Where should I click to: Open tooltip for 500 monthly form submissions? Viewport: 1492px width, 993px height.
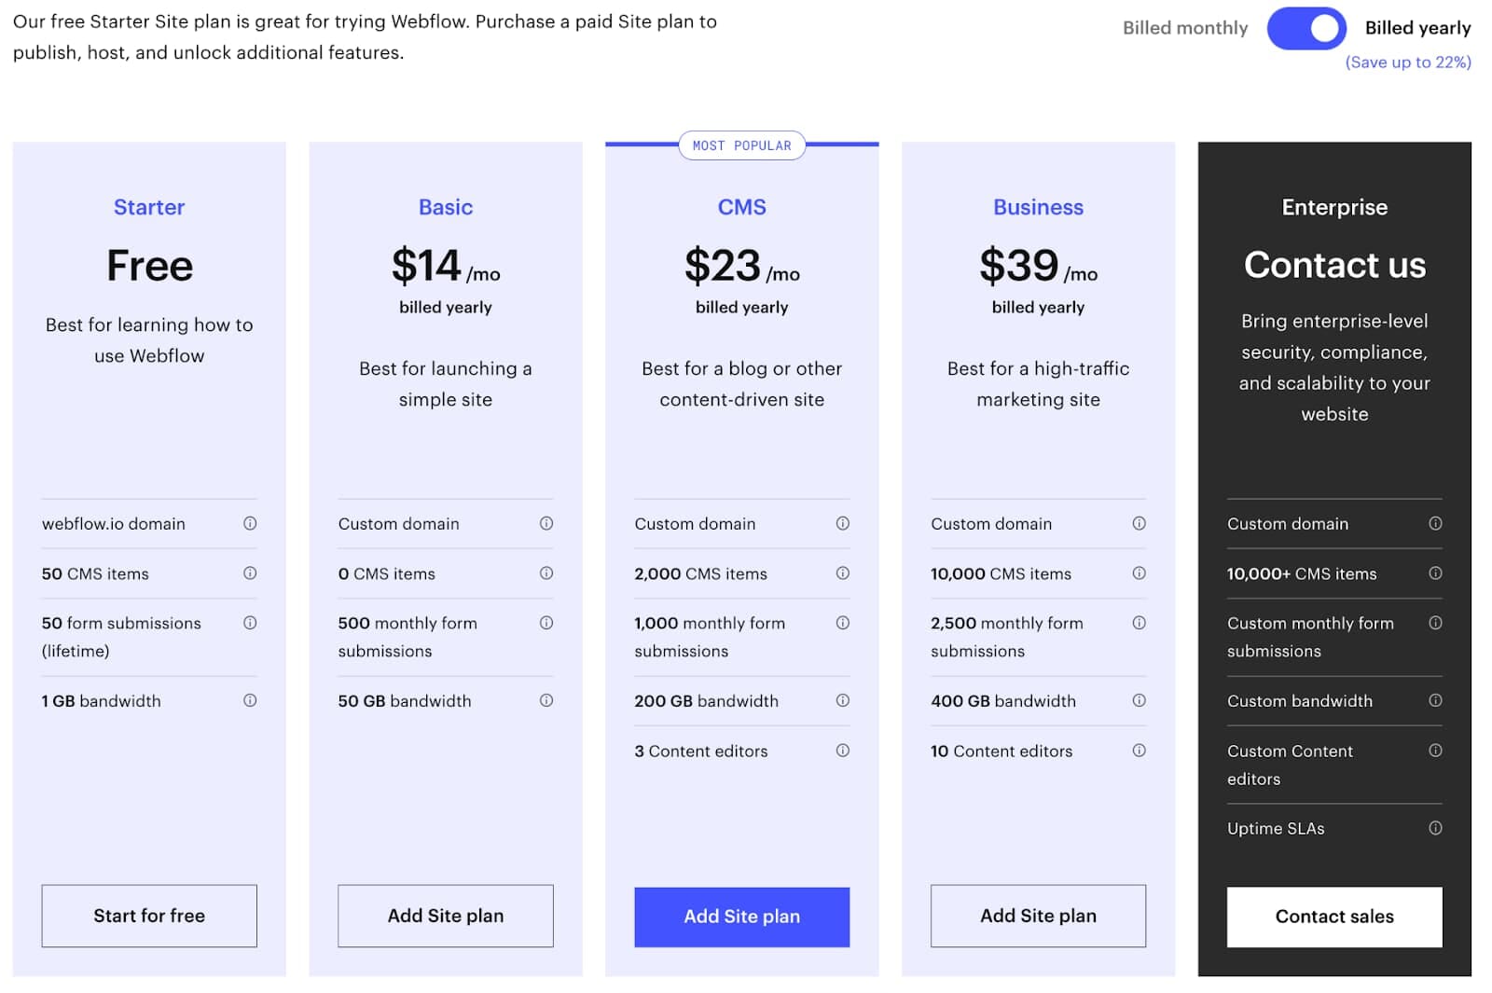pyautogui.click(x=546, y=622)
